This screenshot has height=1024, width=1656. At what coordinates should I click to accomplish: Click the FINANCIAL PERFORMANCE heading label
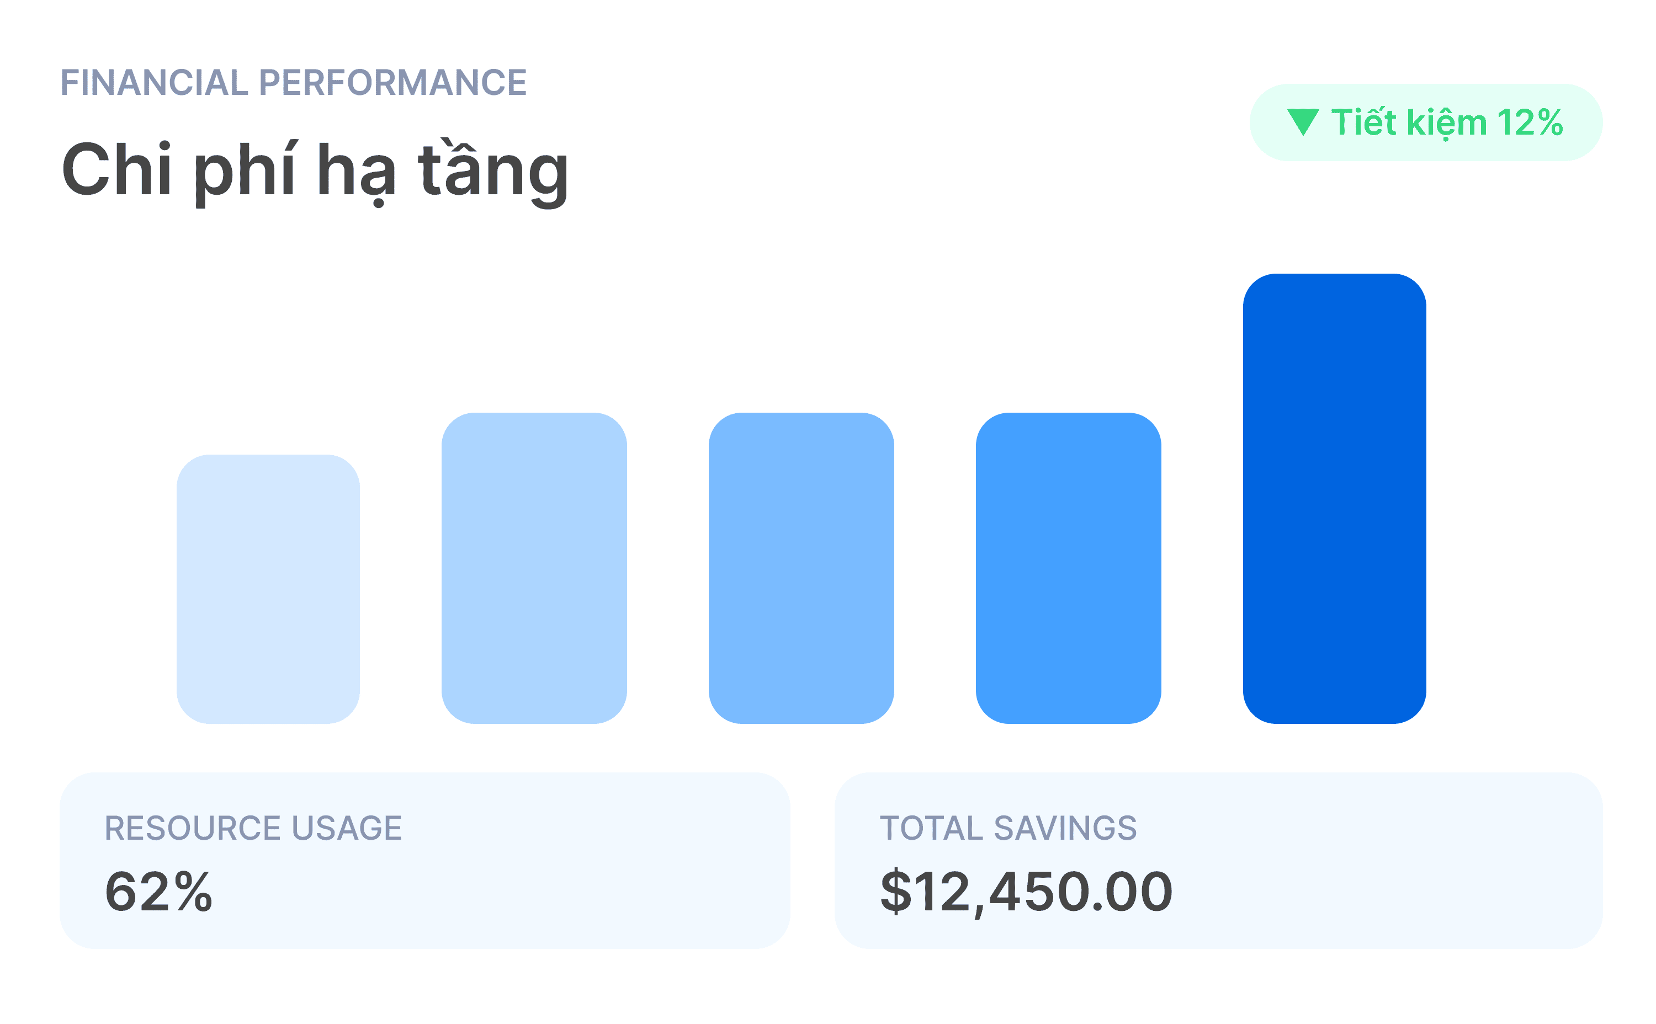click(294, 83)
